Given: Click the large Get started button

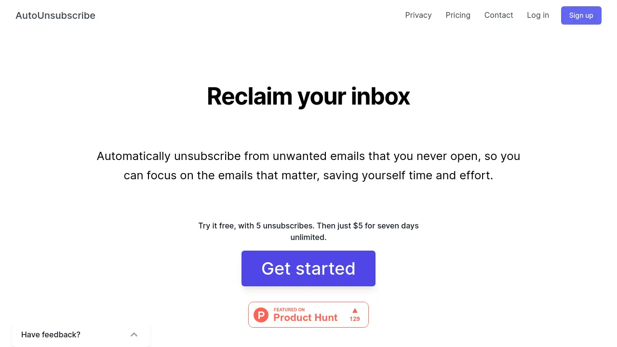Looking at the screenshot, I should (x=308, y=268).
